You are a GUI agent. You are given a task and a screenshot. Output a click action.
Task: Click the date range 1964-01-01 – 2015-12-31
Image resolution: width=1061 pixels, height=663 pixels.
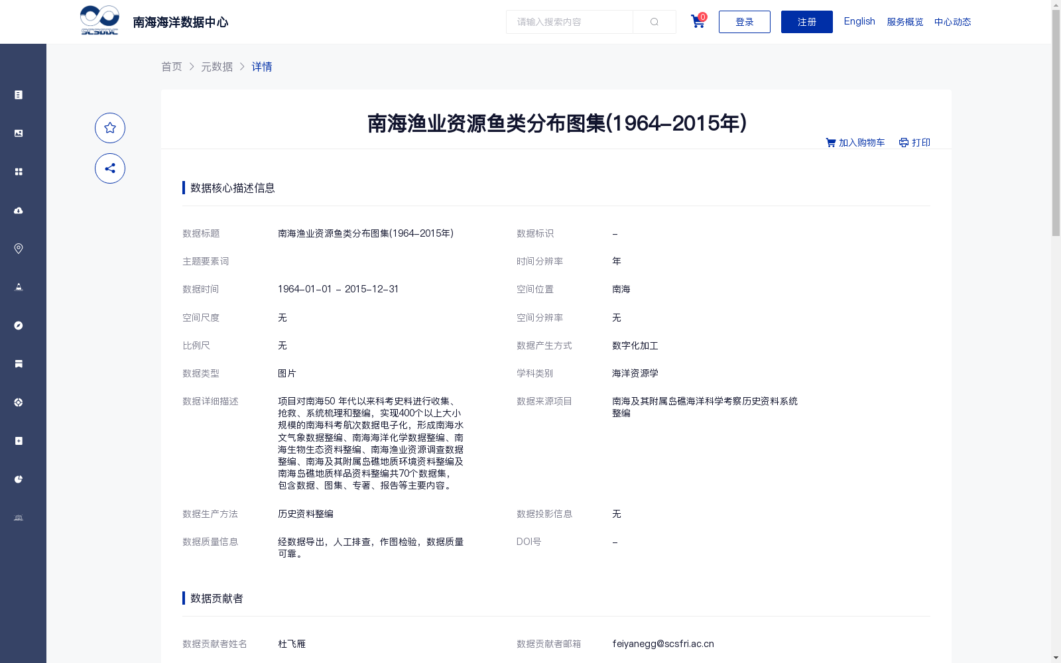pos(338,289)
